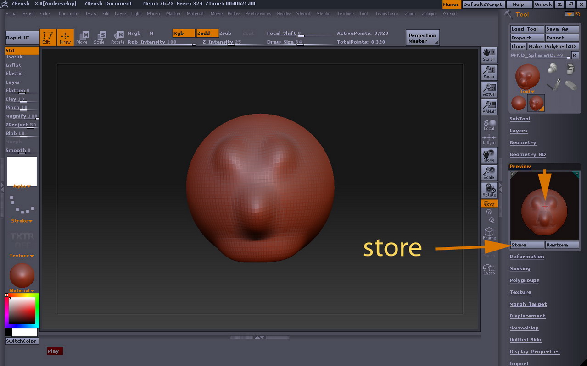The height and width of the screenshot is (366, 587).
Task: Click the Store button under the Preview sphere
Action: [x=526, y=245]
